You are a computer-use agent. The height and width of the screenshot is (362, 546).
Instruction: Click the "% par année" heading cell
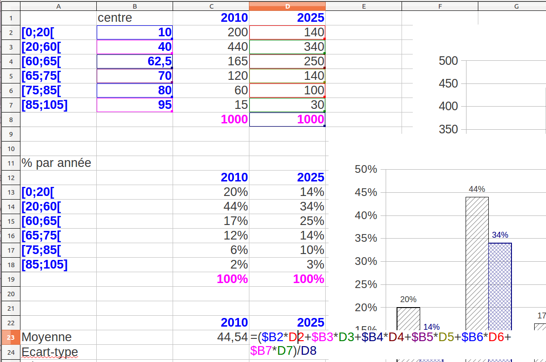[x=58, y=163]
